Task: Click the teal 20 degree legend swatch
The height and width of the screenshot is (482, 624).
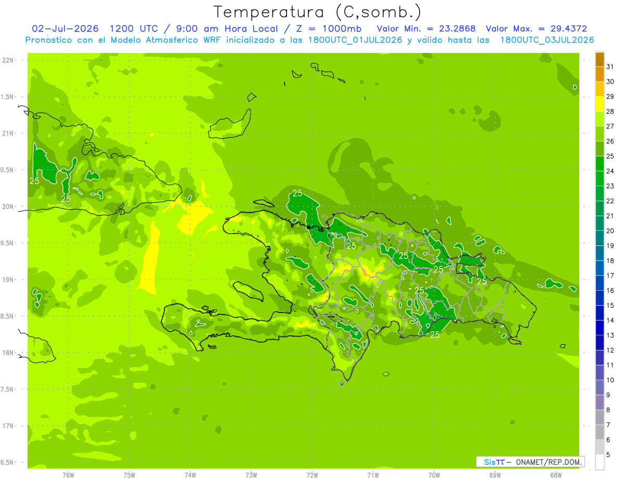Action: (600, 224)
